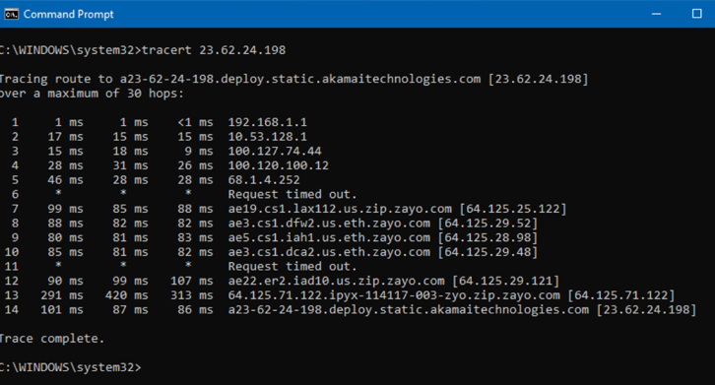Click the 420 ms latency value on hop 13

(x=127, y=295)
